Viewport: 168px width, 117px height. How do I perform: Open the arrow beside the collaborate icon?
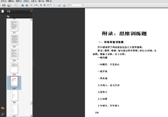(11, 5)
